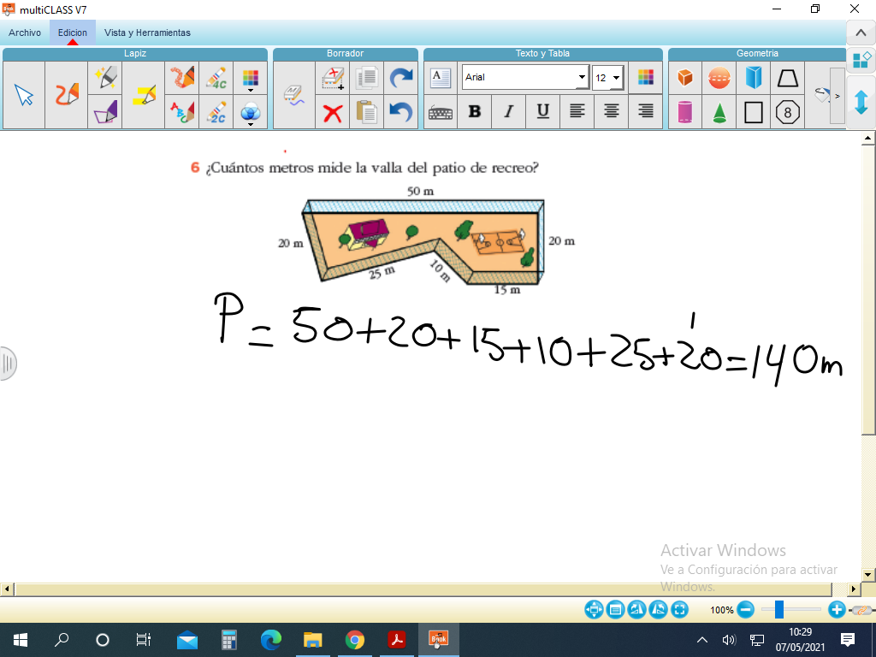Insert the trapezoid shape
The image size is (876, 657).
pos(787,78)
